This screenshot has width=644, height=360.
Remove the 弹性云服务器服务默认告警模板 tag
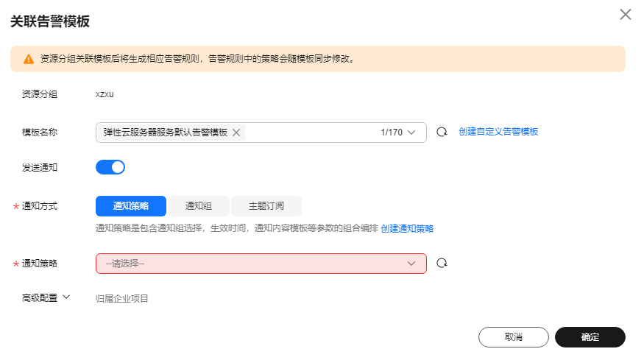(236, 133)
